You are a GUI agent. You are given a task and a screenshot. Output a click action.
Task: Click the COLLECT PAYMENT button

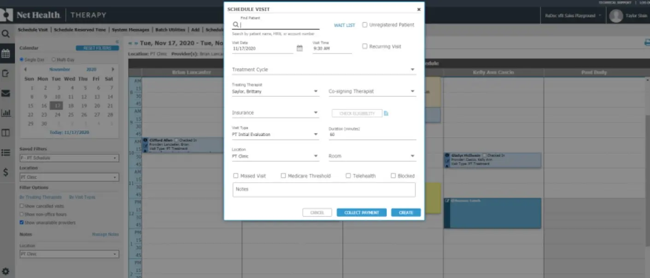point(362,212)
